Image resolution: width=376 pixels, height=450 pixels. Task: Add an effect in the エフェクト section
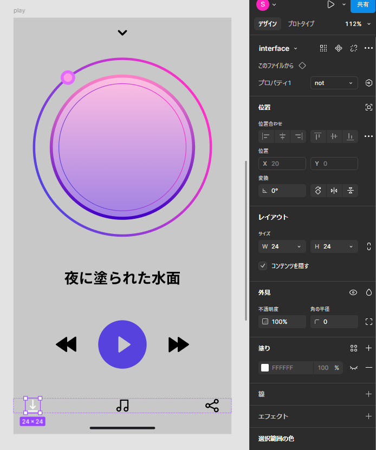coord(369,416)
